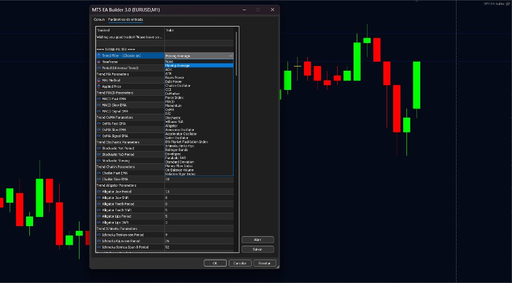
Task: Select the 'Wishing you good trades!' row
Action: [x=165, y=37]
